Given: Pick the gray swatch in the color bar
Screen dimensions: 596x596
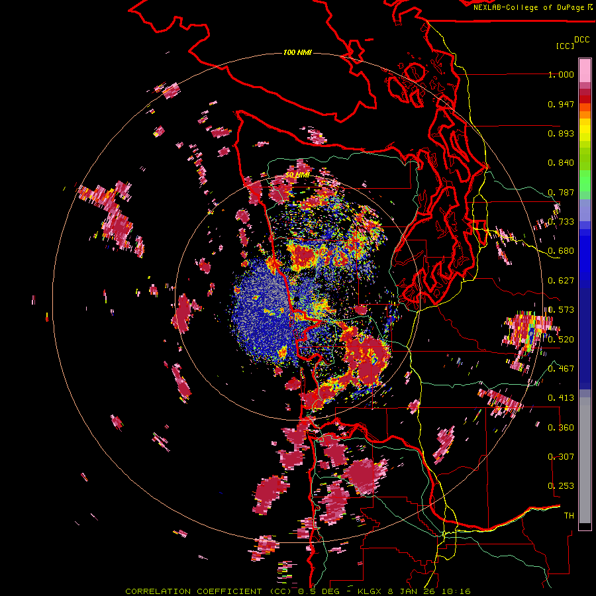Looking at the screenshot, I should coord(585,460).
